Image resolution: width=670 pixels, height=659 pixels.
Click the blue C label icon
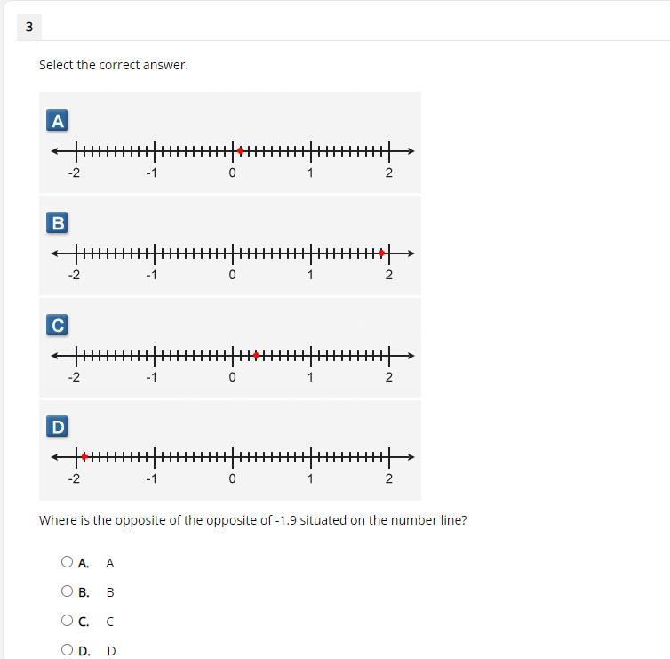click(57, 325)
